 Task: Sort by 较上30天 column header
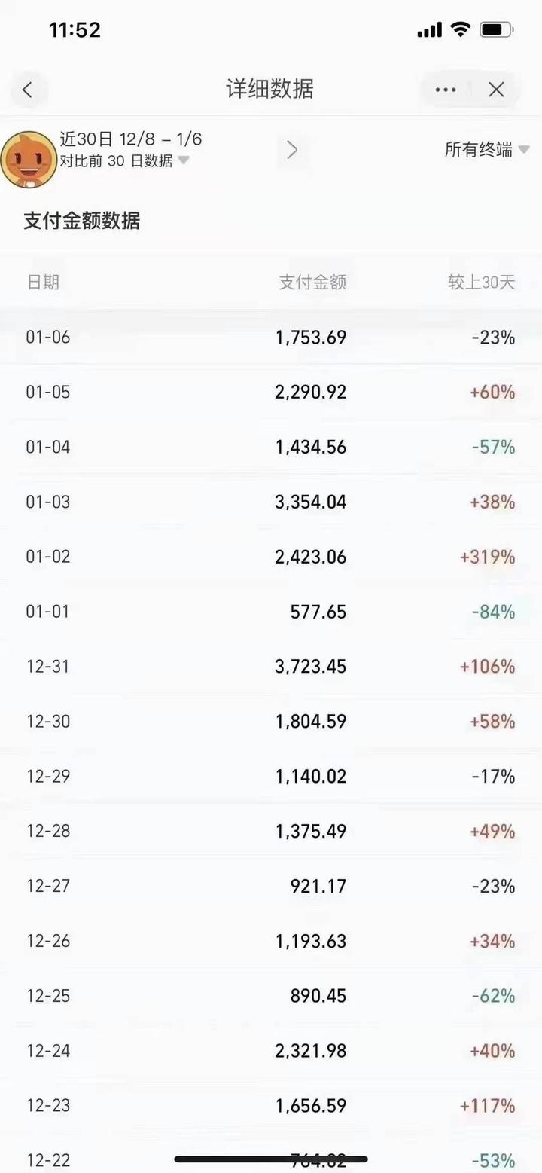pos(481,283)
